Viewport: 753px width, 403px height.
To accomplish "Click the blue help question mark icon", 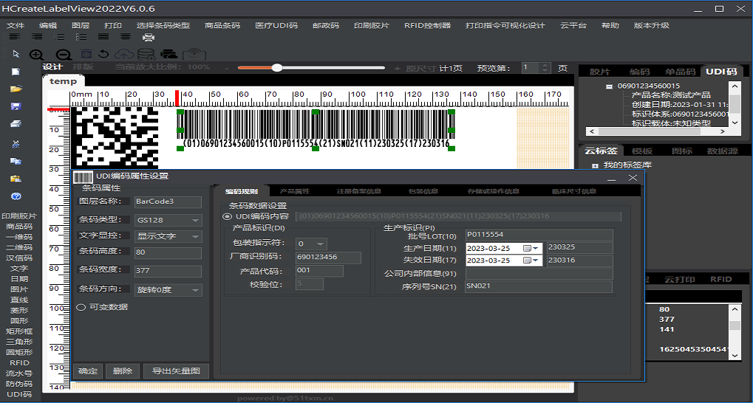I will click(x=16, y=196).
